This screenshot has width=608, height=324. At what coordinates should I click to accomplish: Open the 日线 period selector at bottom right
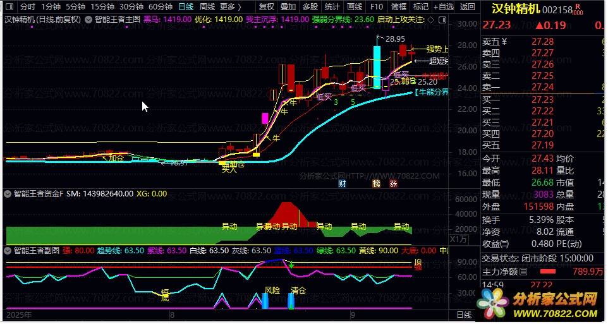464,315
